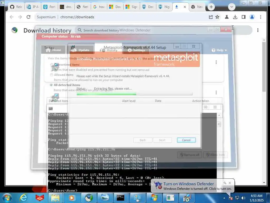This screenshot has width=270, height=203.
Task: Show hidden system tray icons arrow
Action: click(224, 198)
